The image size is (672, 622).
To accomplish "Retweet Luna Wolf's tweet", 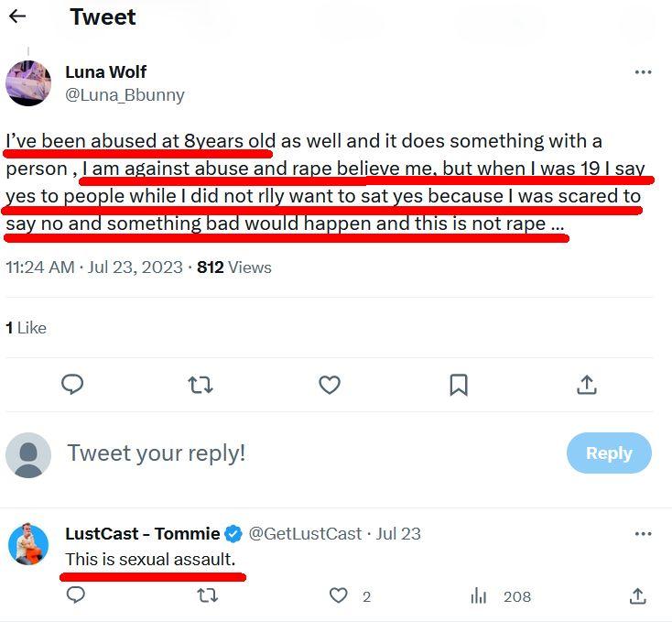I will pos(201,385).
